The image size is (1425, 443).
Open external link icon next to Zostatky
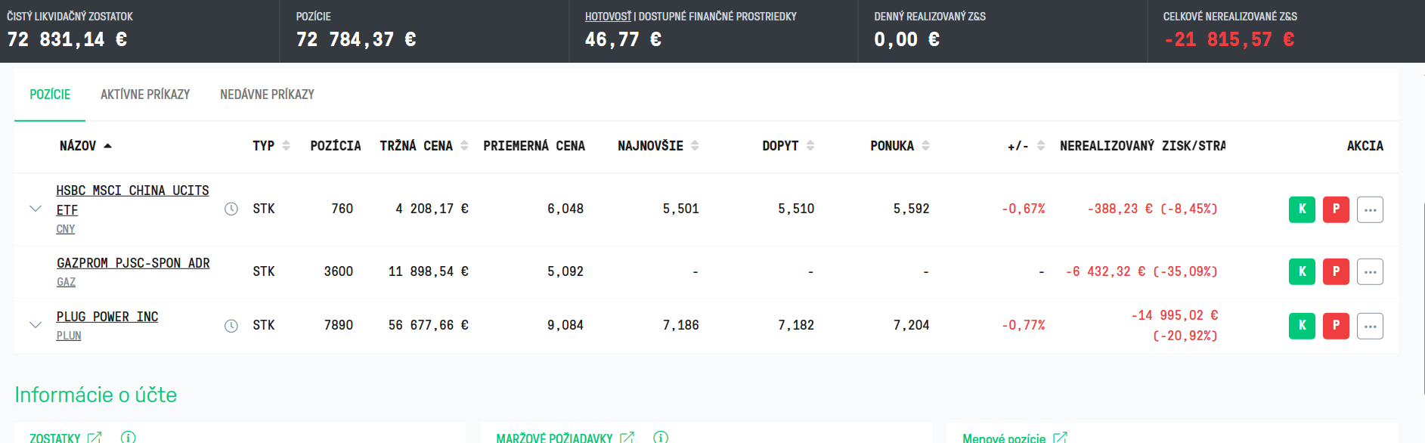94,438
